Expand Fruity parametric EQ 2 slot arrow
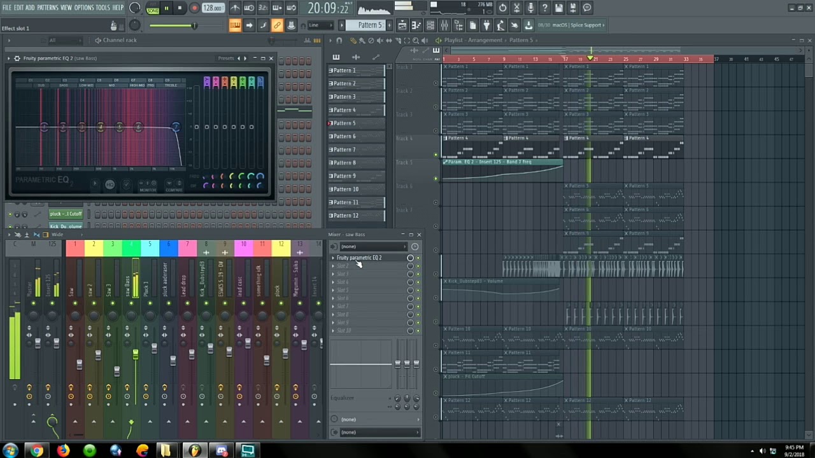The width and height of the screenshot is (815, 458). click(x=333, y=258)
